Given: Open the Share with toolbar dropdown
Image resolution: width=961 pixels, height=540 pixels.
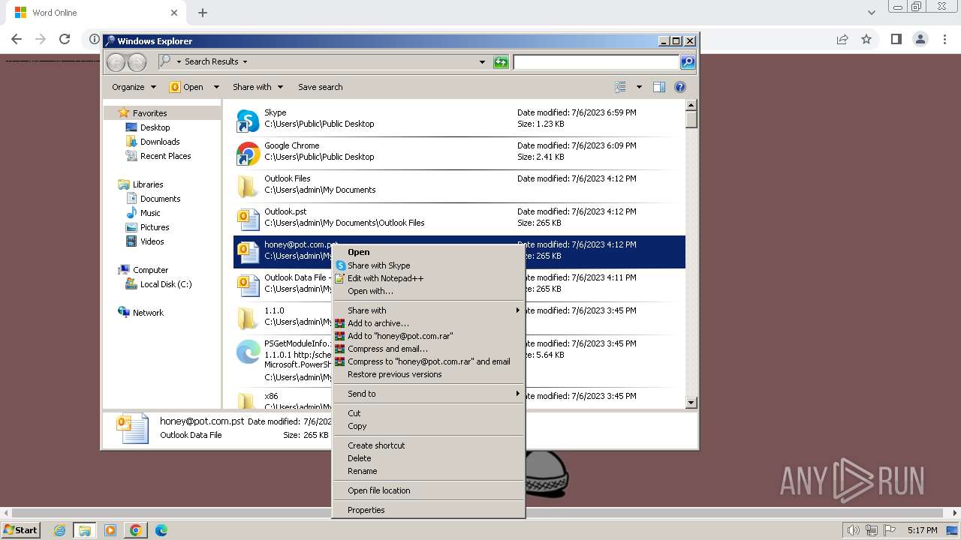Looking at the screenshot, I should coord(258,87).
